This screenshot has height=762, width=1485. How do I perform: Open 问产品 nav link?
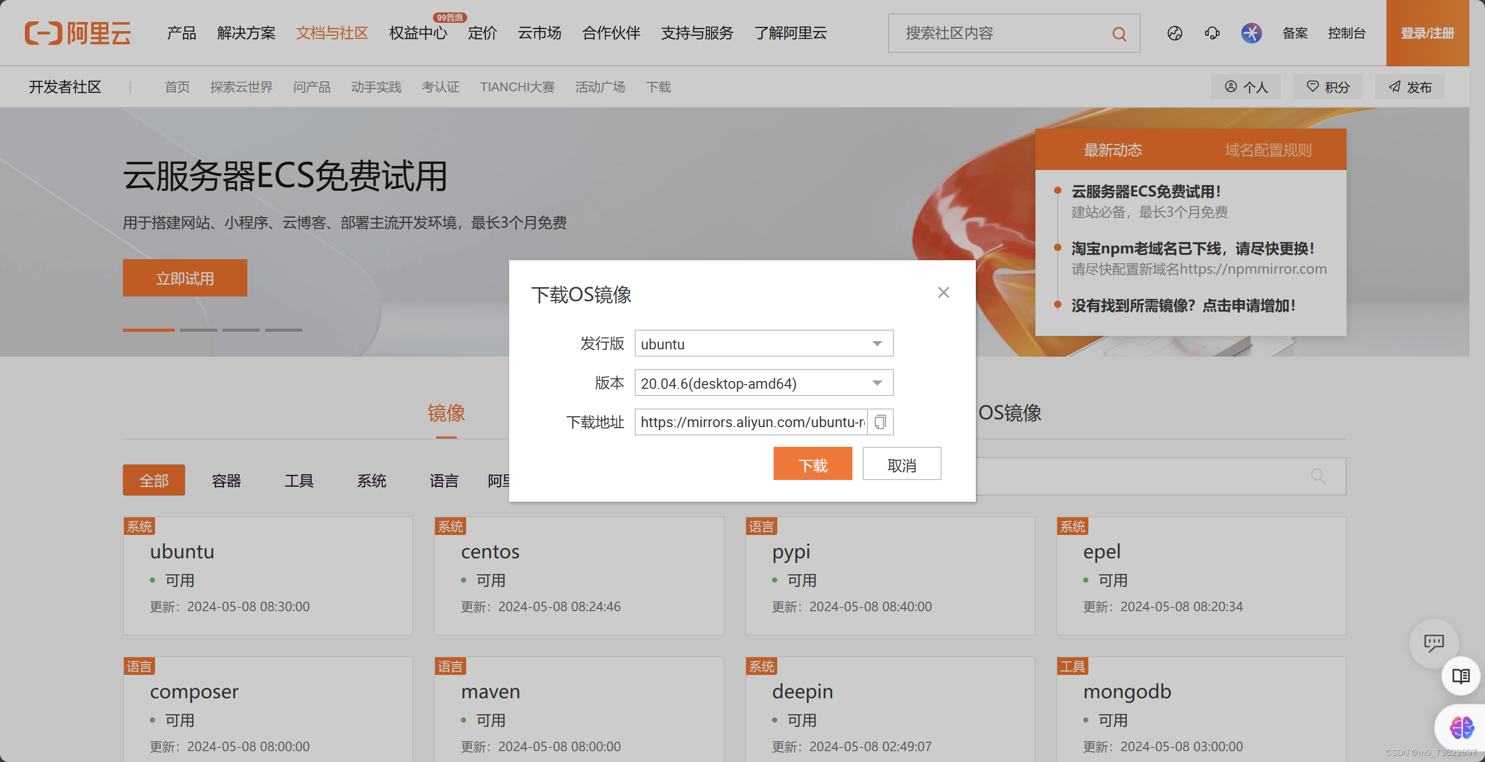tap(312, 87)
